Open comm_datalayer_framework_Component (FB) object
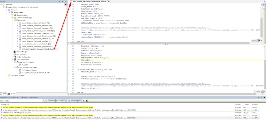The image size is (266, 124). click(x=37, y=28)
